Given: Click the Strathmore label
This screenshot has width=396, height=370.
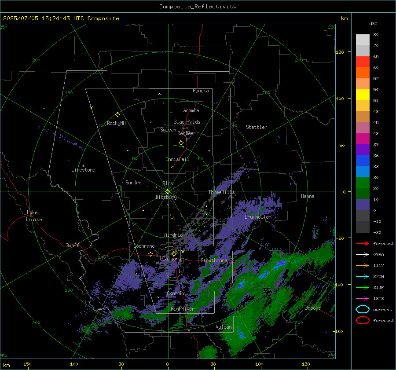Looking at the screenshot, I should [x=214, y=260].
